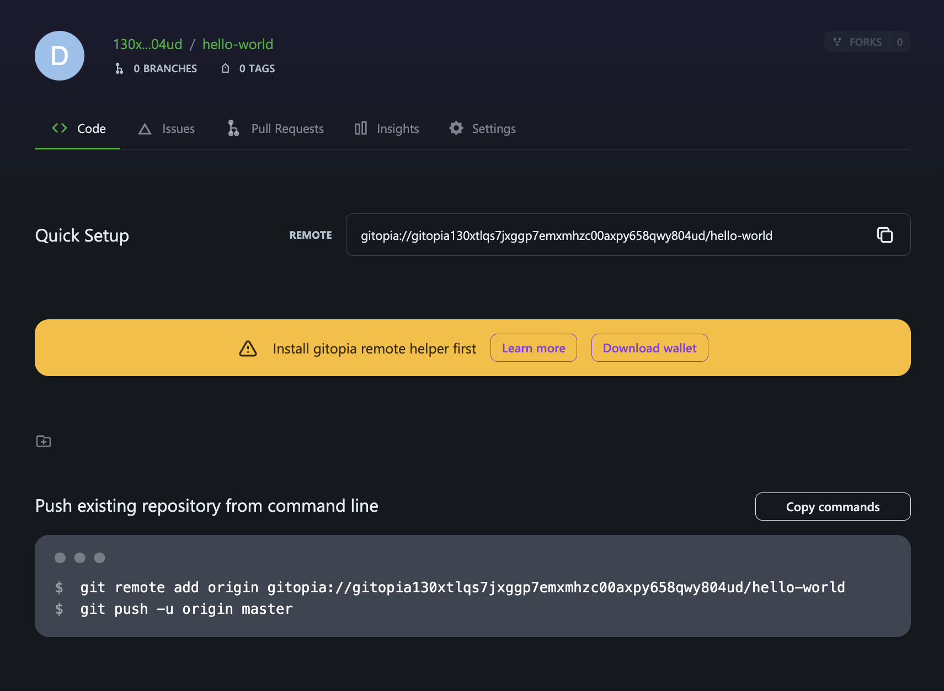Viewport: 944px width, 691px height.
Task: Click the Quick Setup heading
Action: coord(82,235)
